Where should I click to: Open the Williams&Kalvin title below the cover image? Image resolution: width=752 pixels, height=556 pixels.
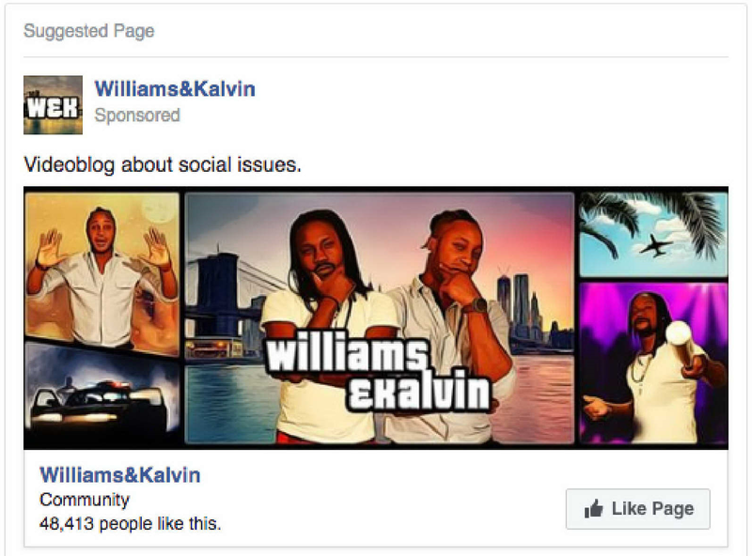pyautogui.click(x=120, y=475)
